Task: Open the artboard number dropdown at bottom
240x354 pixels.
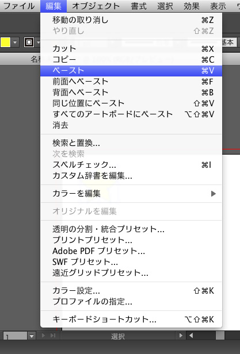Action: (x=32, y=336)
